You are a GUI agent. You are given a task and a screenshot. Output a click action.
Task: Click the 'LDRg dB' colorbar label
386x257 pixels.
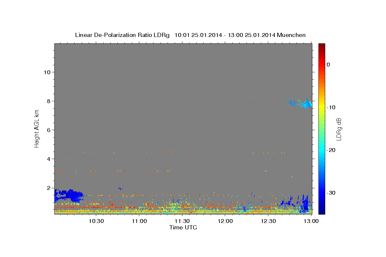pyautogui.click(x=339, y=129)
